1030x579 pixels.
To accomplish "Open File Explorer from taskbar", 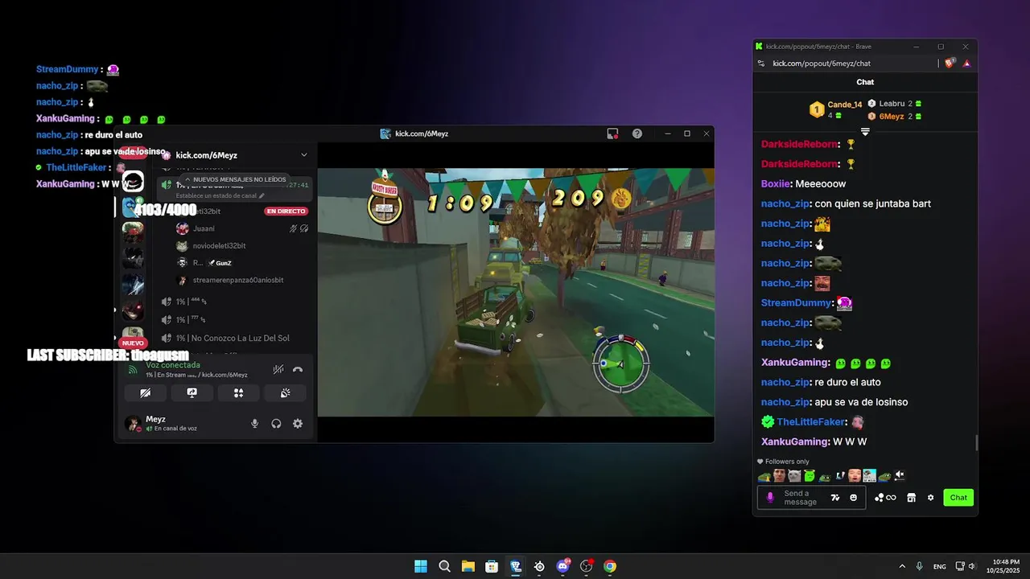I will (x=468, y=566).
